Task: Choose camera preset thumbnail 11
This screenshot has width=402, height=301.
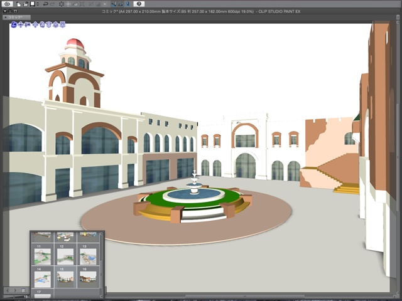Action: pyautogui.click(x=43, y=255)
